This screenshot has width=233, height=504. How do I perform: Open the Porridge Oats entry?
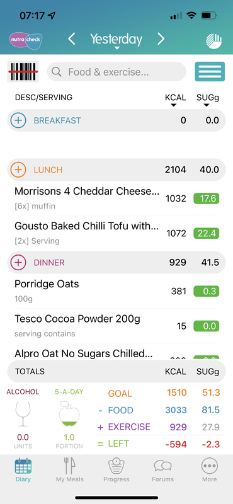coord(116,291)
